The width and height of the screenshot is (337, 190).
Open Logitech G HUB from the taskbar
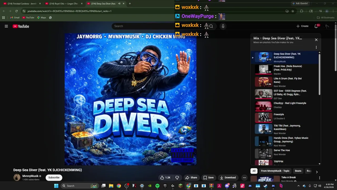point(173,186)
